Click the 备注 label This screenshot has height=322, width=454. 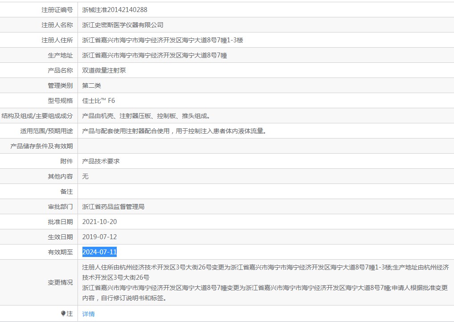pyautogui.click(x=66, y=192)
